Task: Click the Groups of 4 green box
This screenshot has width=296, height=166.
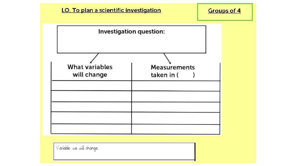Action: point(225,12)
